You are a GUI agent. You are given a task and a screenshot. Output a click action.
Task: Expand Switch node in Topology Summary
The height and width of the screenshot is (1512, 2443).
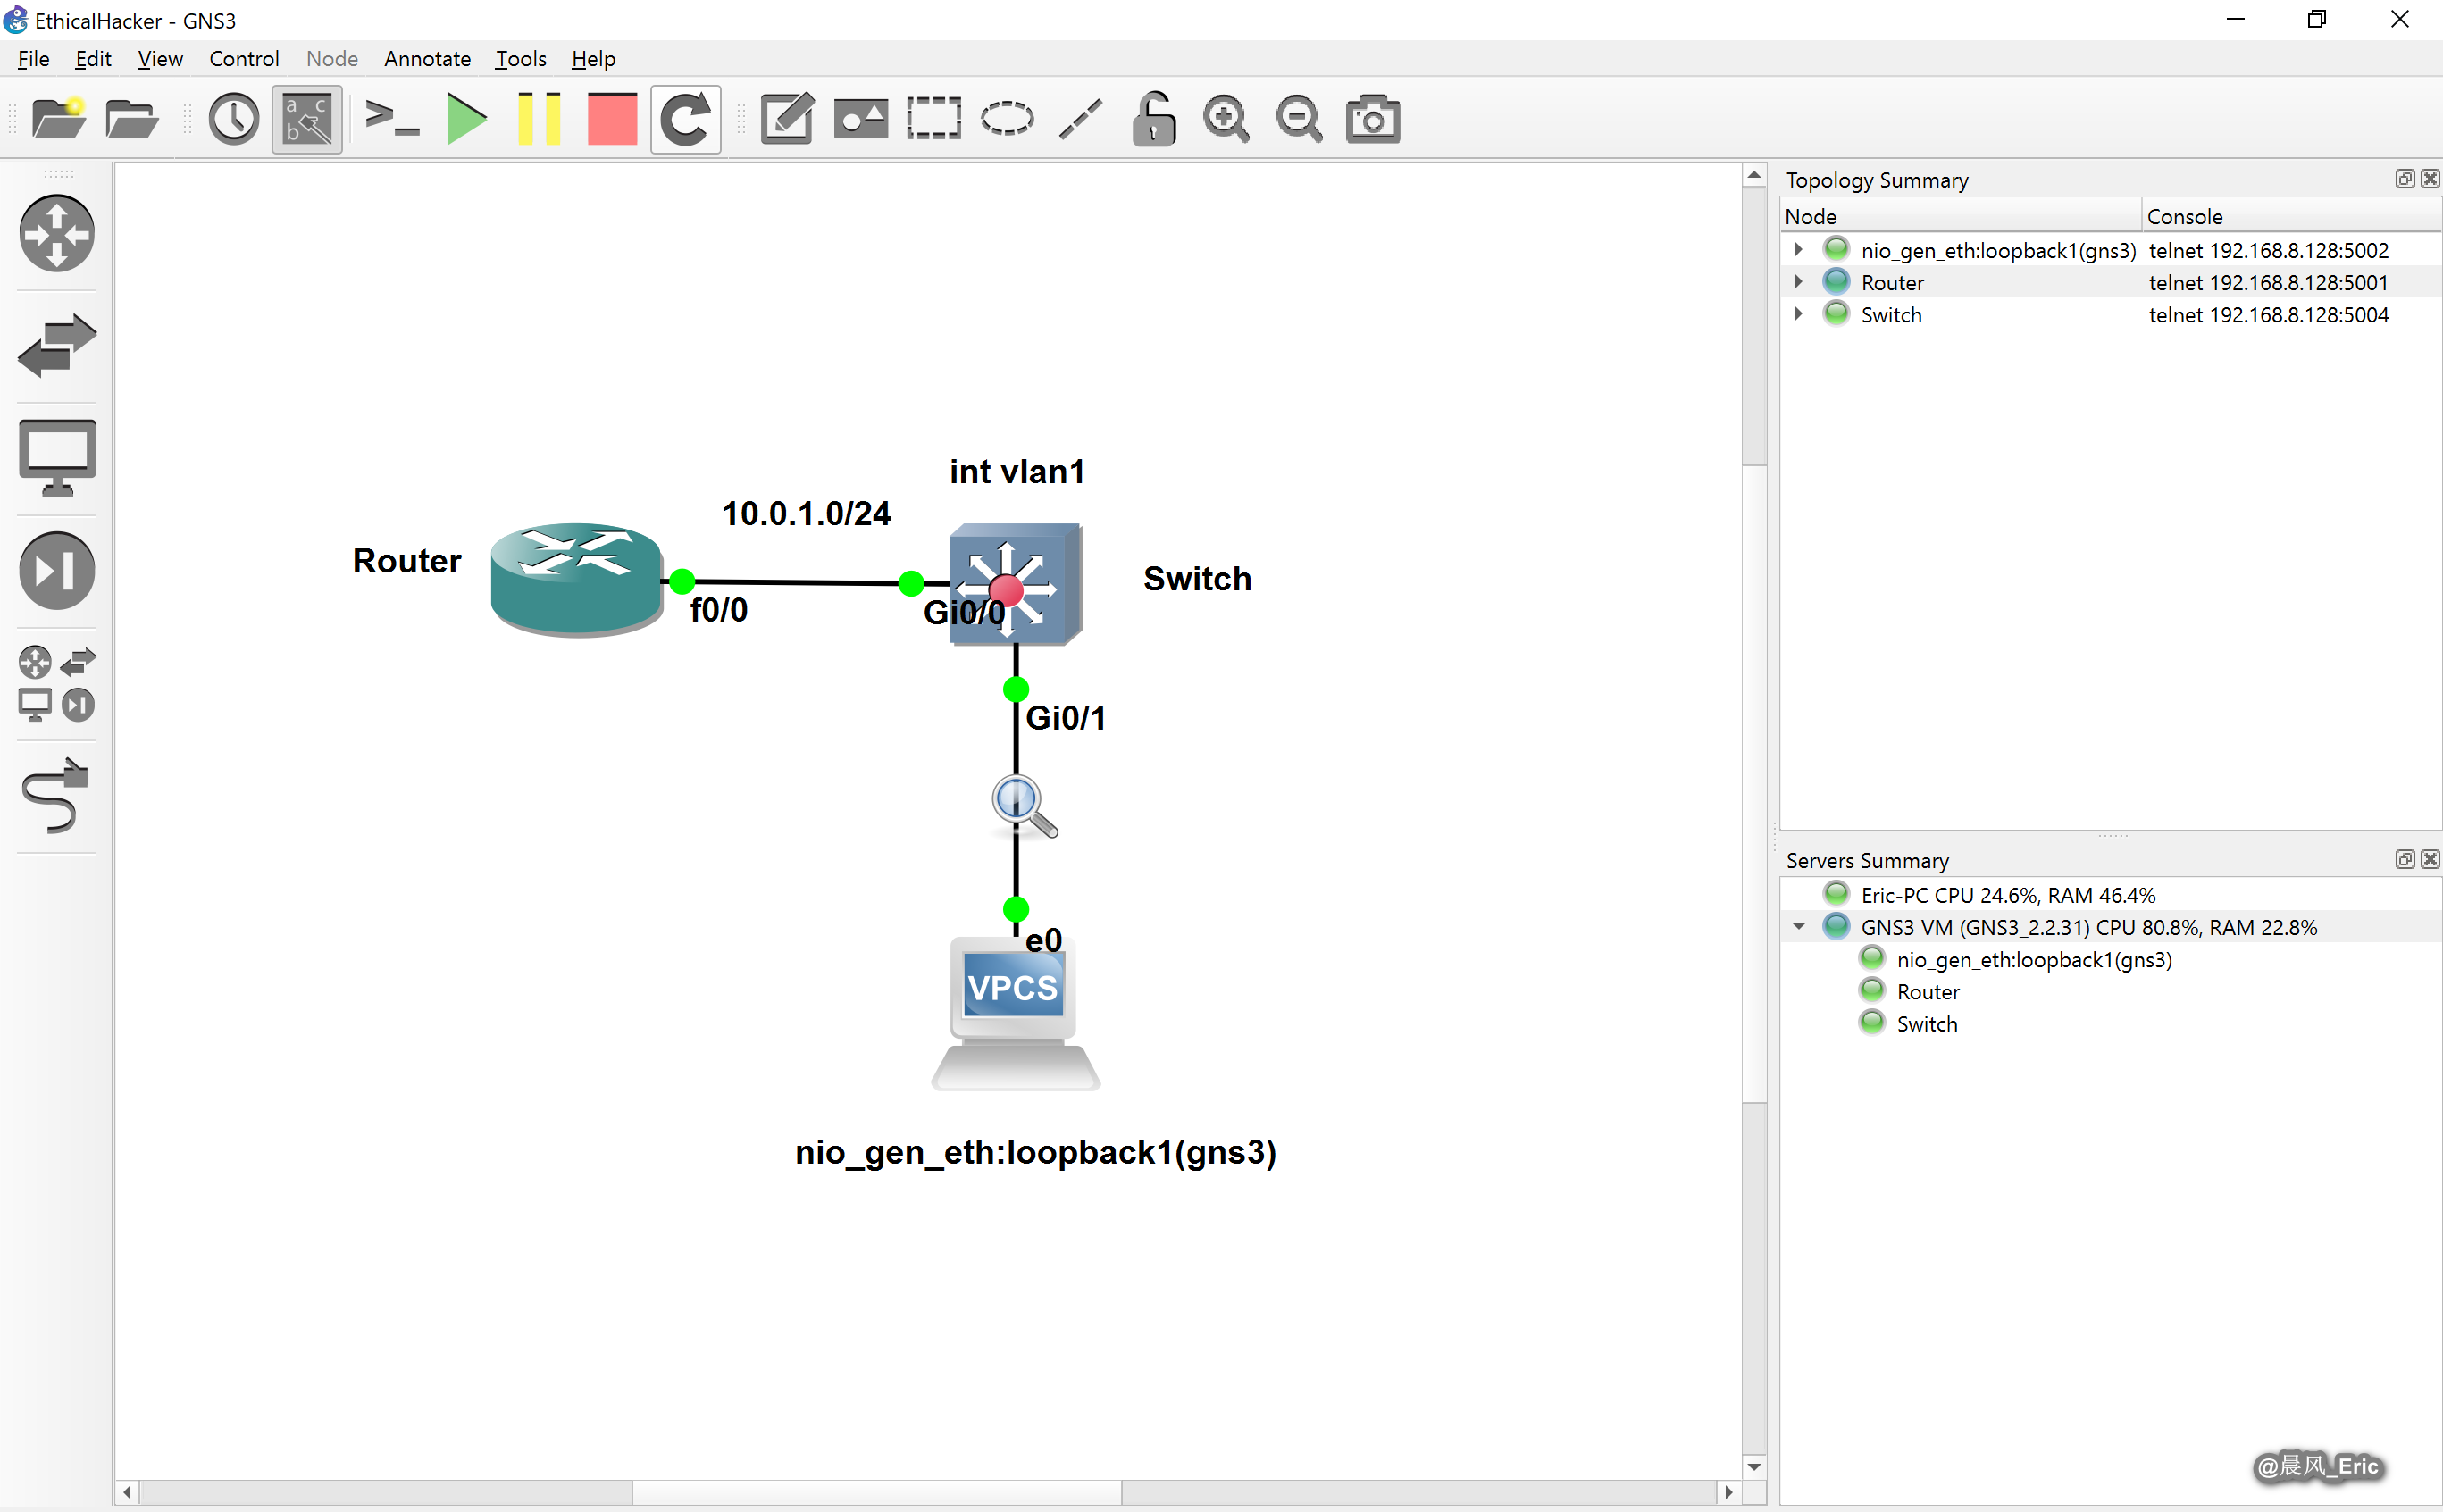click(x=1798, y=313)
